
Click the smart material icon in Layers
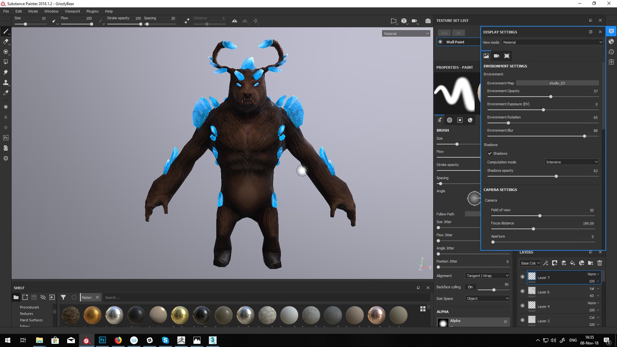click(x=582, y=263)
